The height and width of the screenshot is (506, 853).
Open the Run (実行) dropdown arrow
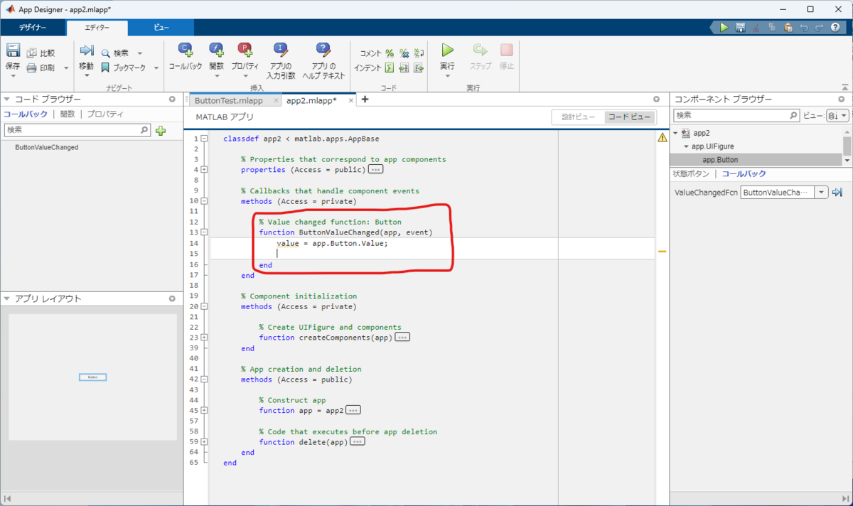tap(447, 77)
